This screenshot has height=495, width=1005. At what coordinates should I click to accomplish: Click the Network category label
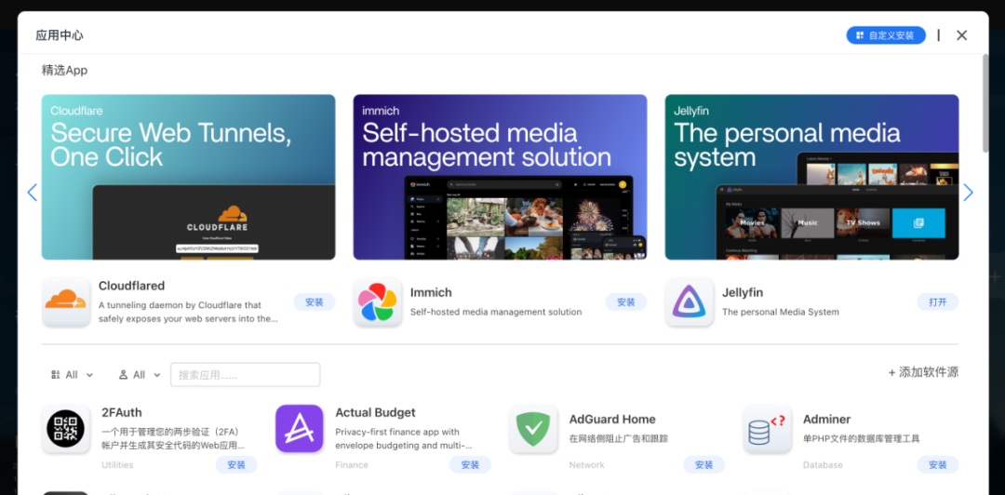tap(586, 465)
